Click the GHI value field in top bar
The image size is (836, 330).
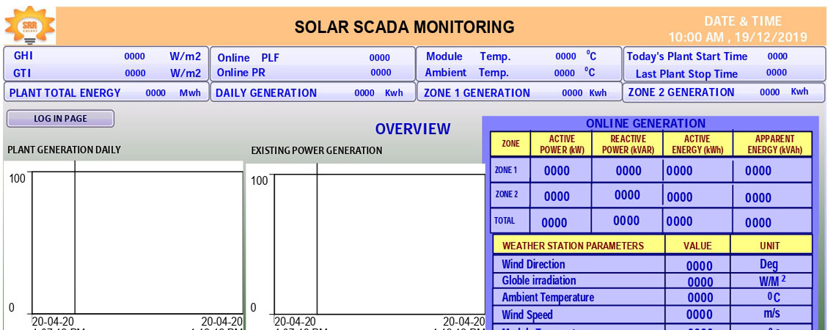pyautogui.click(x=135, y=56)
